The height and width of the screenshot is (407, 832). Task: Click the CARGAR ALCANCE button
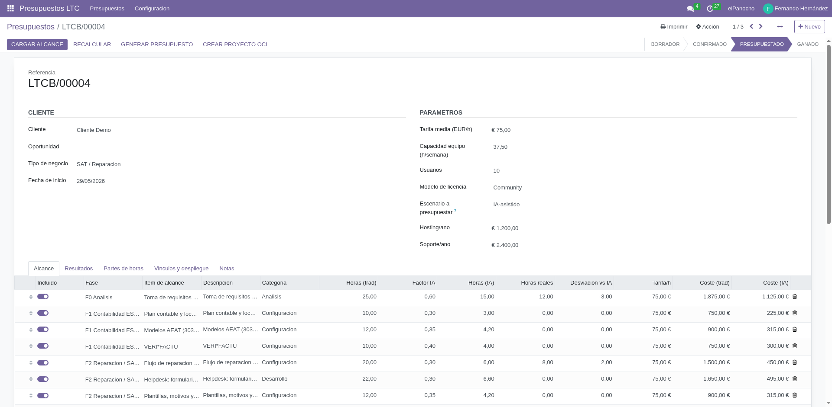point(37,45)
